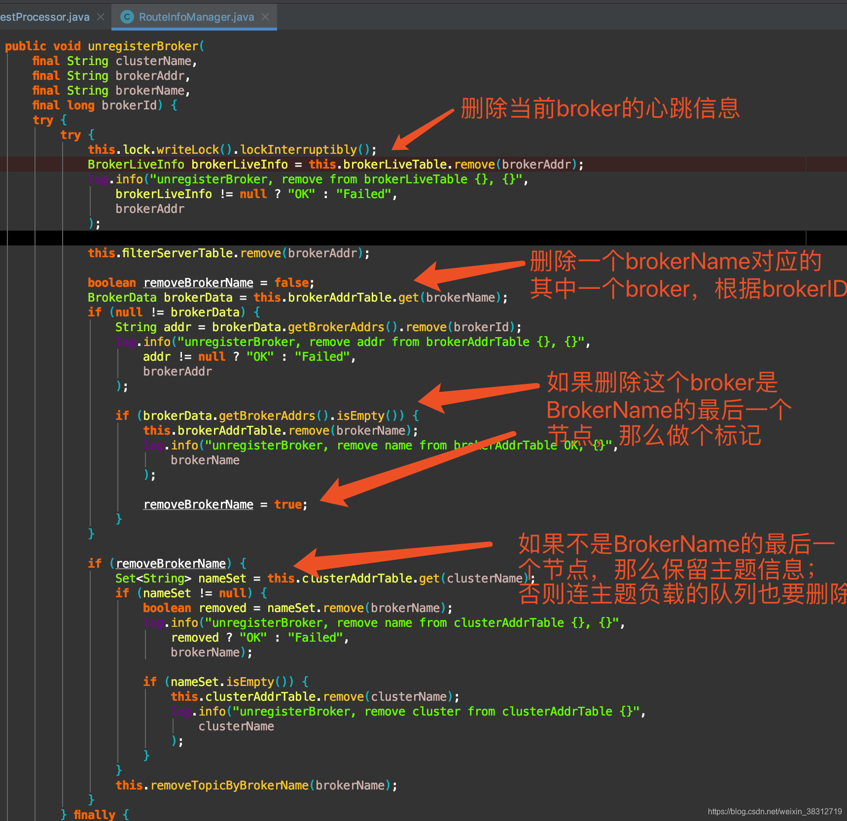Click the filterServerTable.remove(brokerAddr) statement
The height and width of the screenshot is (821, 847).
point(229,253)
